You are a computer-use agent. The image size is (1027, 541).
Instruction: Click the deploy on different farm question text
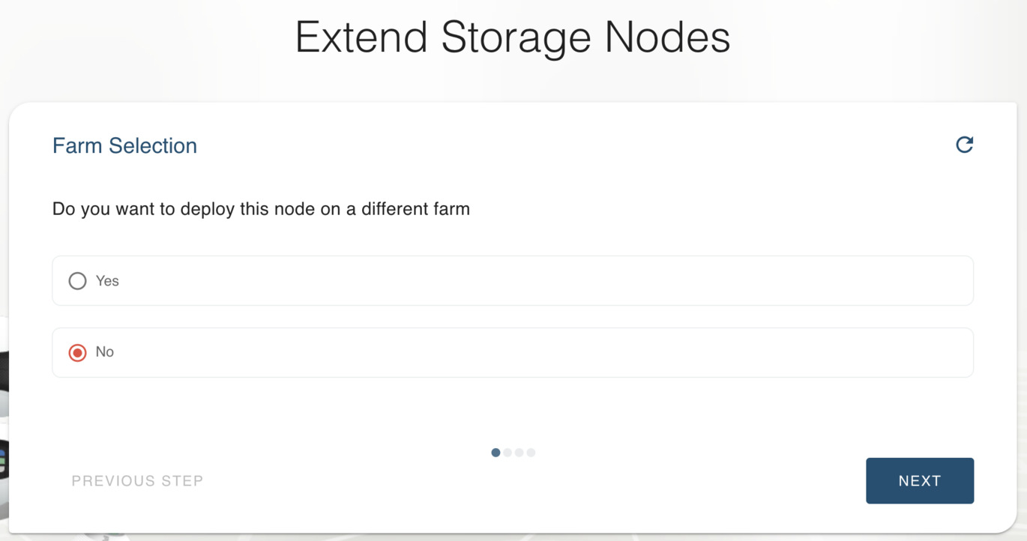click(261, 209)
